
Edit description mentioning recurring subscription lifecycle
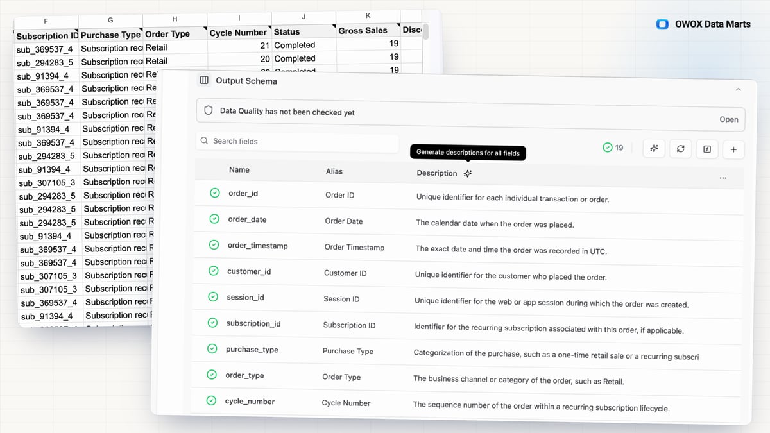tap(541, 407)
